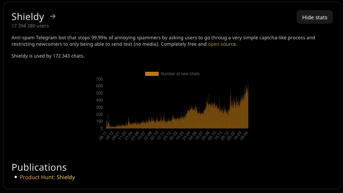
Task: Toggle the orange 'Number of new chats' legend swatch
Action: click(152, 74)
